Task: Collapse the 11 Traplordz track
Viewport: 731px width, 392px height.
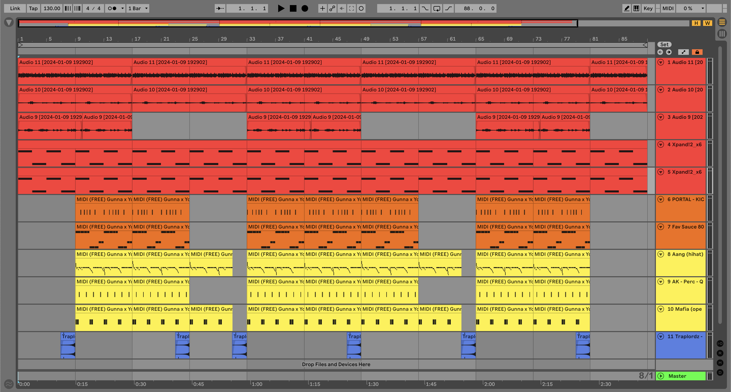Action: (661, 336)
